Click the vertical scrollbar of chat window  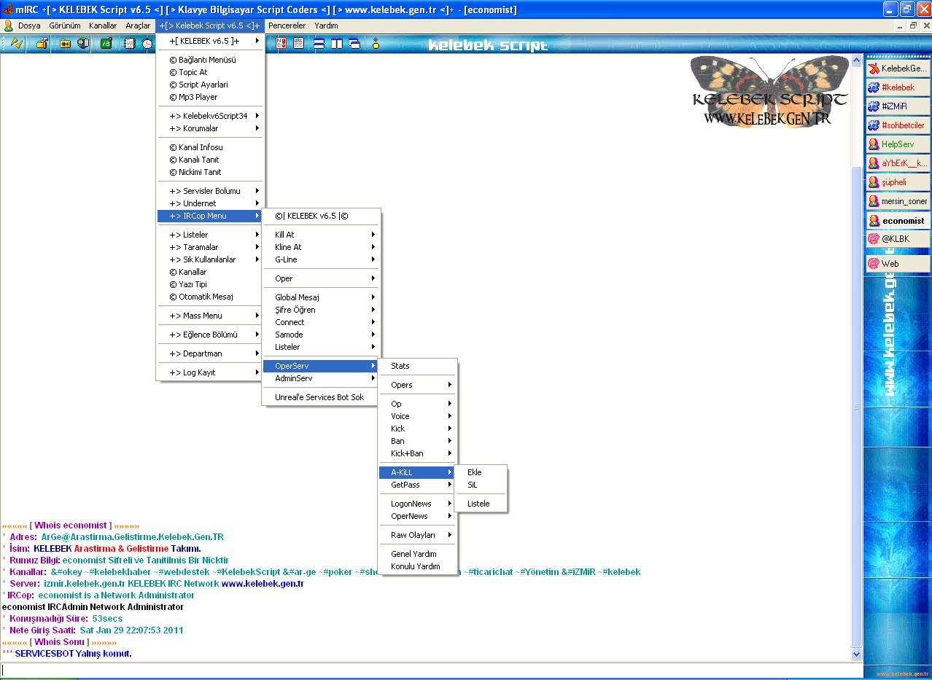click(x=857, y=357)
